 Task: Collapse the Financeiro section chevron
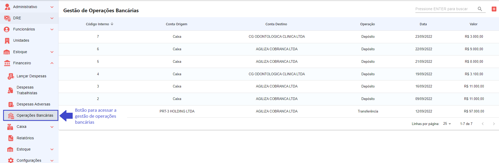click(52, 63)
